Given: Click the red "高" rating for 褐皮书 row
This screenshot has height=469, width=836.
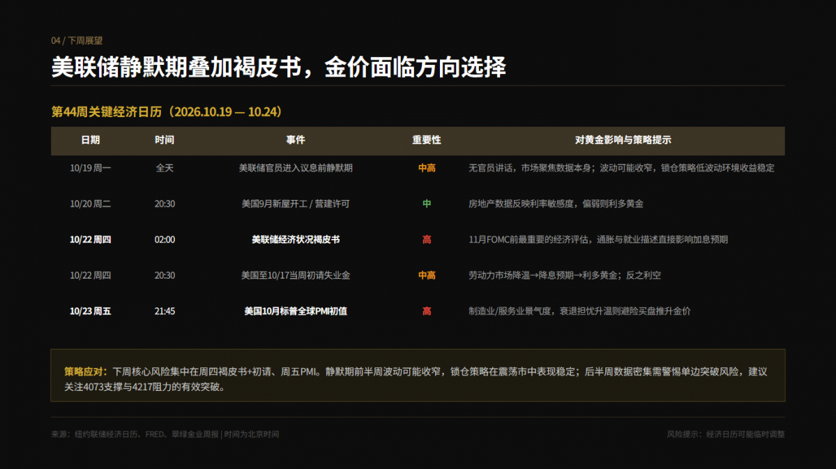Looking at the screenshot, I should (x=427, y=239).
